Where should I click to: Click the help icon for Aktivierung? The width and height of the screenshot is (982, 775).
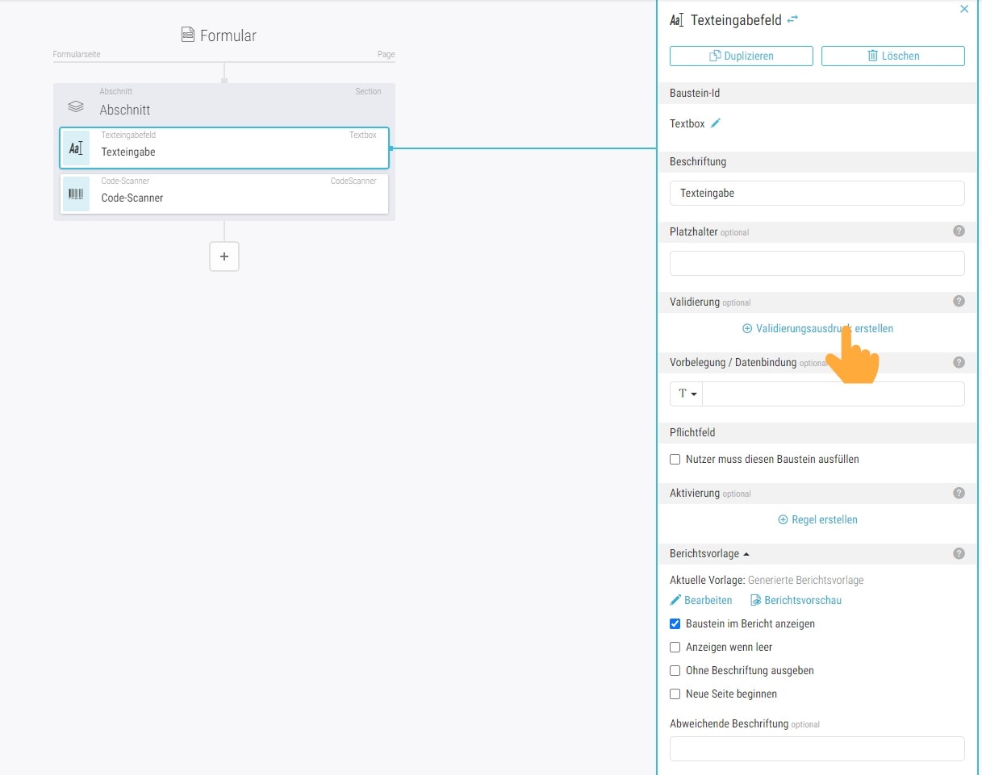click(959, 493)
